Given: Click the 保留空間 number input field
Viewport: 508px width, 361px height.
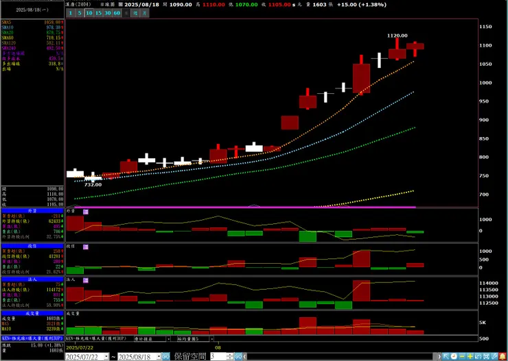Looking at the screenshot, I should [219, 356].
